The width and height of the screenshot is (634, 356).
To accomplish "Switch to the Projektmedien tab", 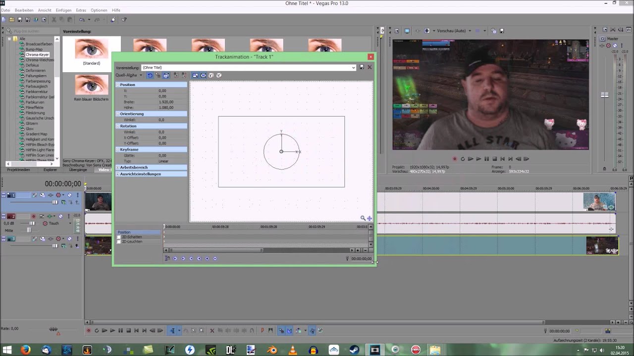I will coord(18,170).
